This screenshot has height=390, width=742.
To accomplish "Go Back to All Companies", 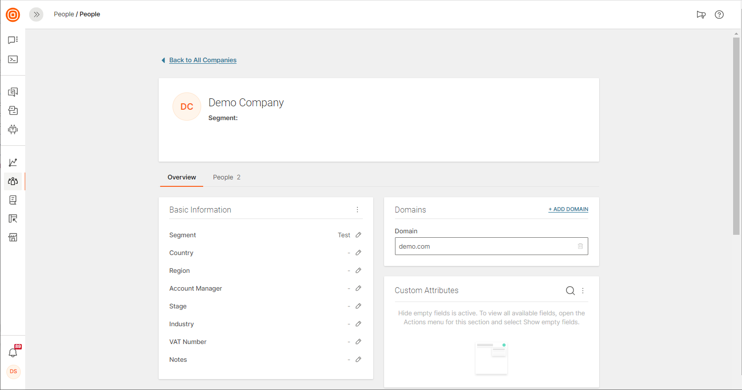I will click(203, 60).
